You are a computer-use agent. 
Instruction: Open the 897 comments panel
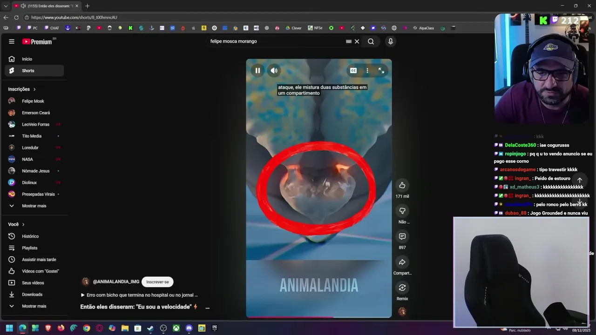tap(402, 236)
